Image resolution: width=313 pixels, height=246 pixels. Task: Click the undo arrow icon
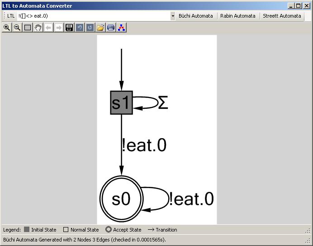80,28
